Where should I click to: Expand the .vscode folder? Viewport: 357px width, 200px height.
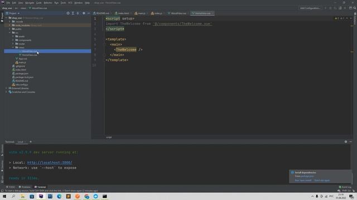(x=10, y=22)
